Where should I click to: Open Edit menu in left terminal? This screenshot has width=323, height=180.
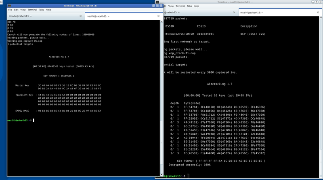pyautogui.click(x=16, y=10)
